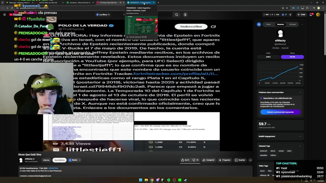Collapse the vidIQ panel chevron
Image resolution: width=326 pixels, height=183 pixels.
[302, 24]
